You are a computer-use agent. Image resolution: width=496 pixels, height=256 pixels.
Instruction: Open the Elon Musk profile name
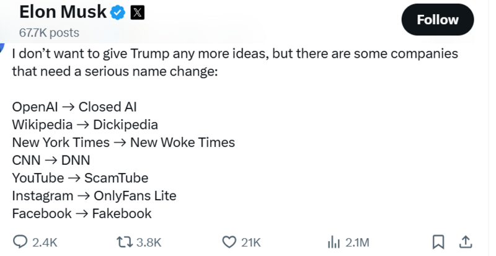pos(62,12)
